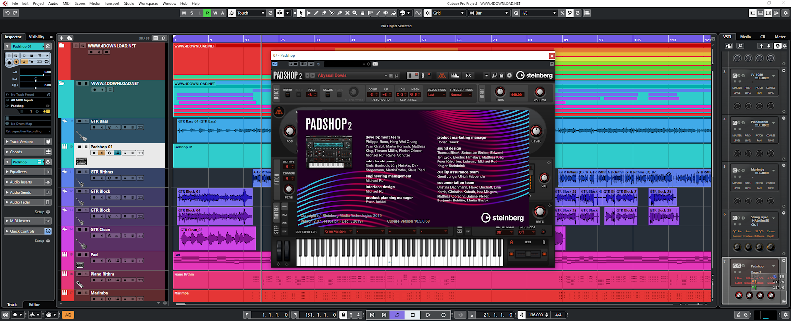Open the Padshop settings gear icon
This screenshot has height=321, width=791.
tap(509, 75)
